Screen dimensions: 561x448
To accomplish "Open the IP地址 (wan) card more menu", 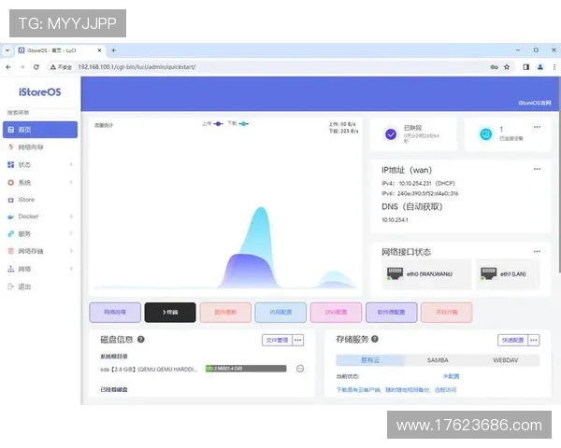I will pos(537,169).
